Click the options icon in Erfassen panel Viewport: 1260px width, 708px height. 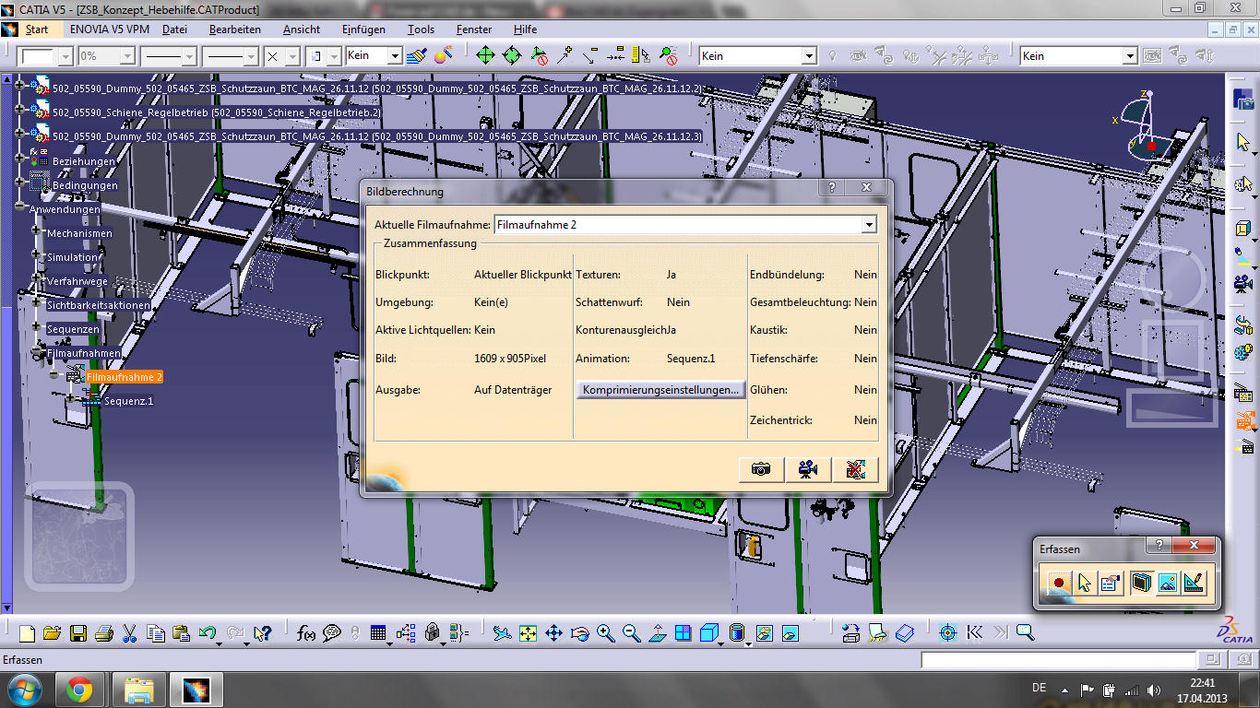coord(1111,583)
